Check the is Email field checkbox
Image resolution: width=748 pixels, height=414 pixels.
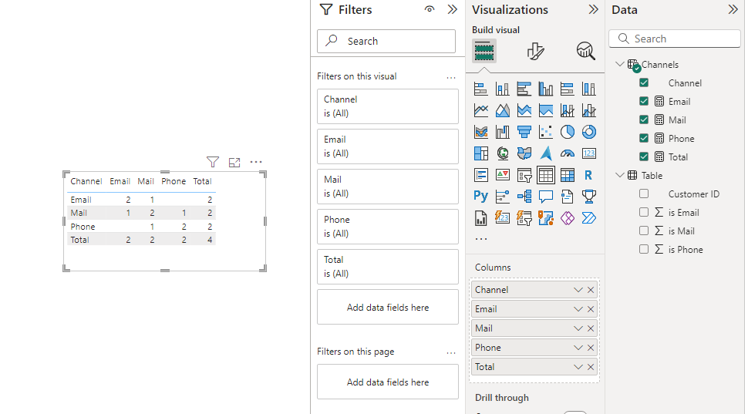click(x=644, y=212)
